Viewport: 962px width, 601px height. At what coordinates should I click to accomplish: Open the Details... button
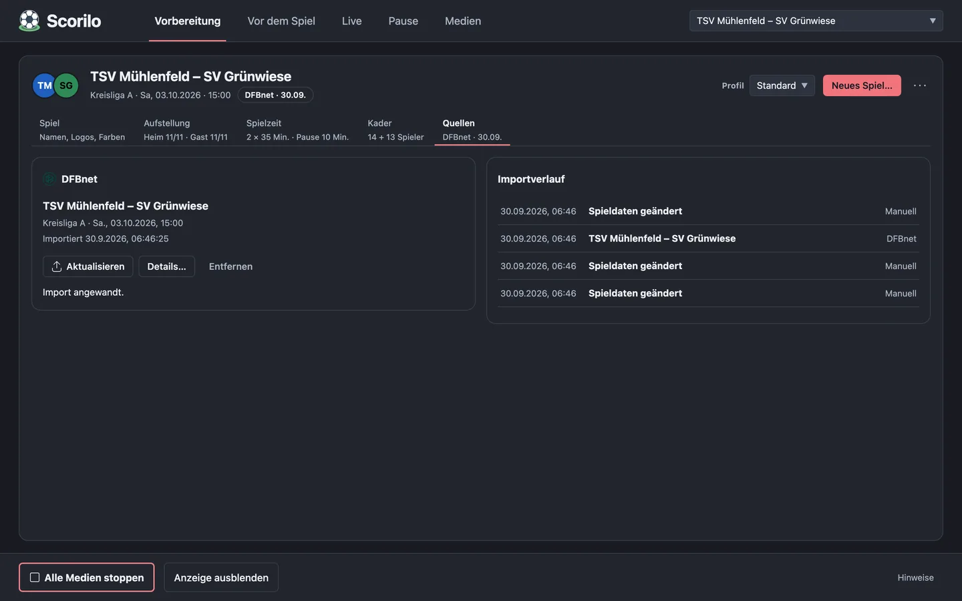click(x=167, y=266)
